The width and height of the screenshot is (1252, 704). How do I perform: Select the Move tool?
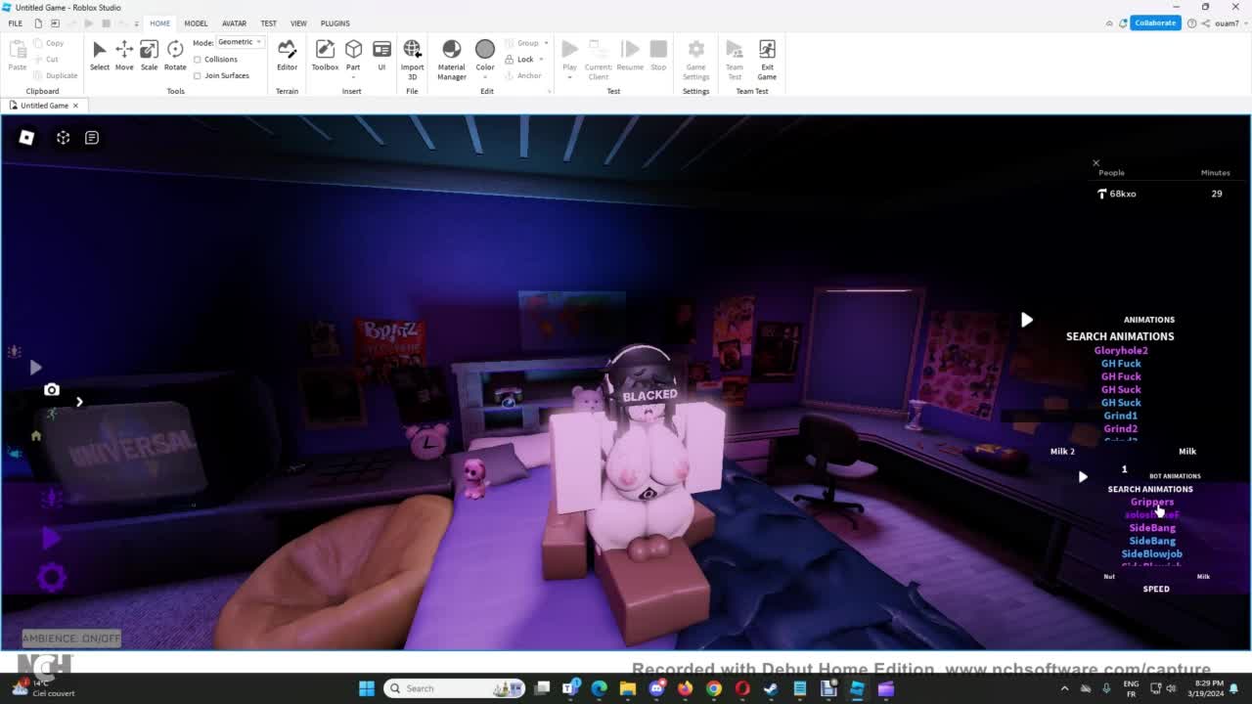coord(124,56)
